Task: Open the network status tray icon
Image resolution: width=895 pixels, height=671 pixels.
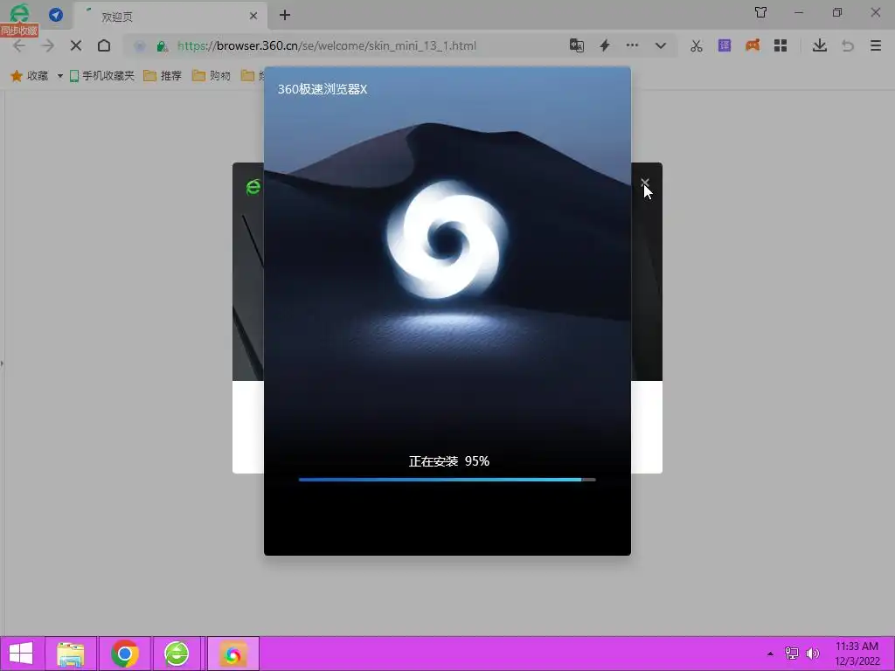Action: [x=792, y=654]
